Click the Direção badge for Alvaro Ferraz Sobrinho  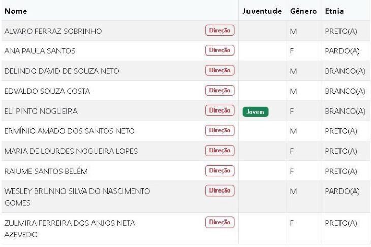pyautogui.click(x=220, y=31)
